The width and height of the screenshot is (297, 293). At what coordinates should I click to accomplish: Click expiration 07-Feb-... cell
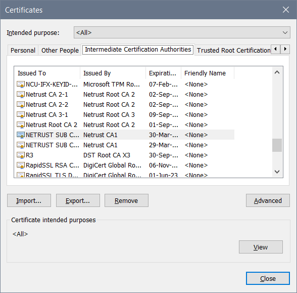click(164, 84)
